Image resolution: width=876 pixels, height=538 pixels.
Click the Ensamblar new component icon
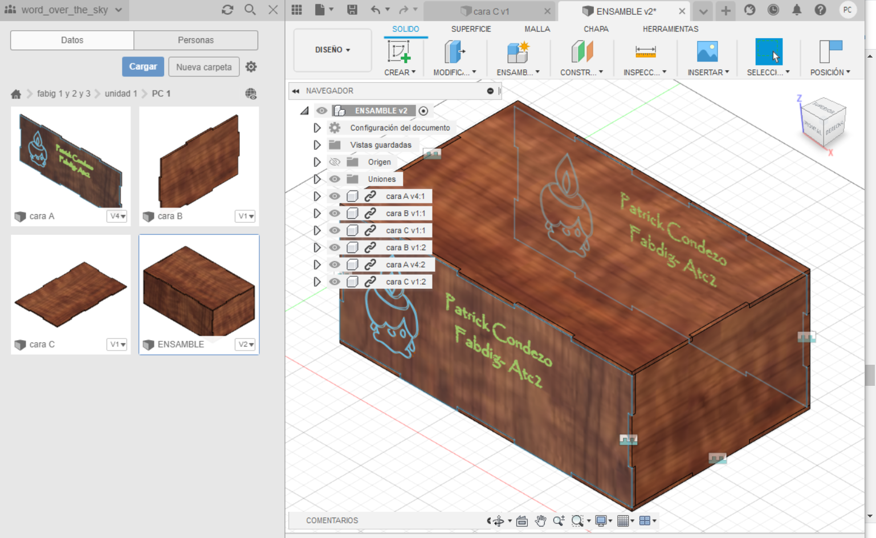click(x=518, y=52)
